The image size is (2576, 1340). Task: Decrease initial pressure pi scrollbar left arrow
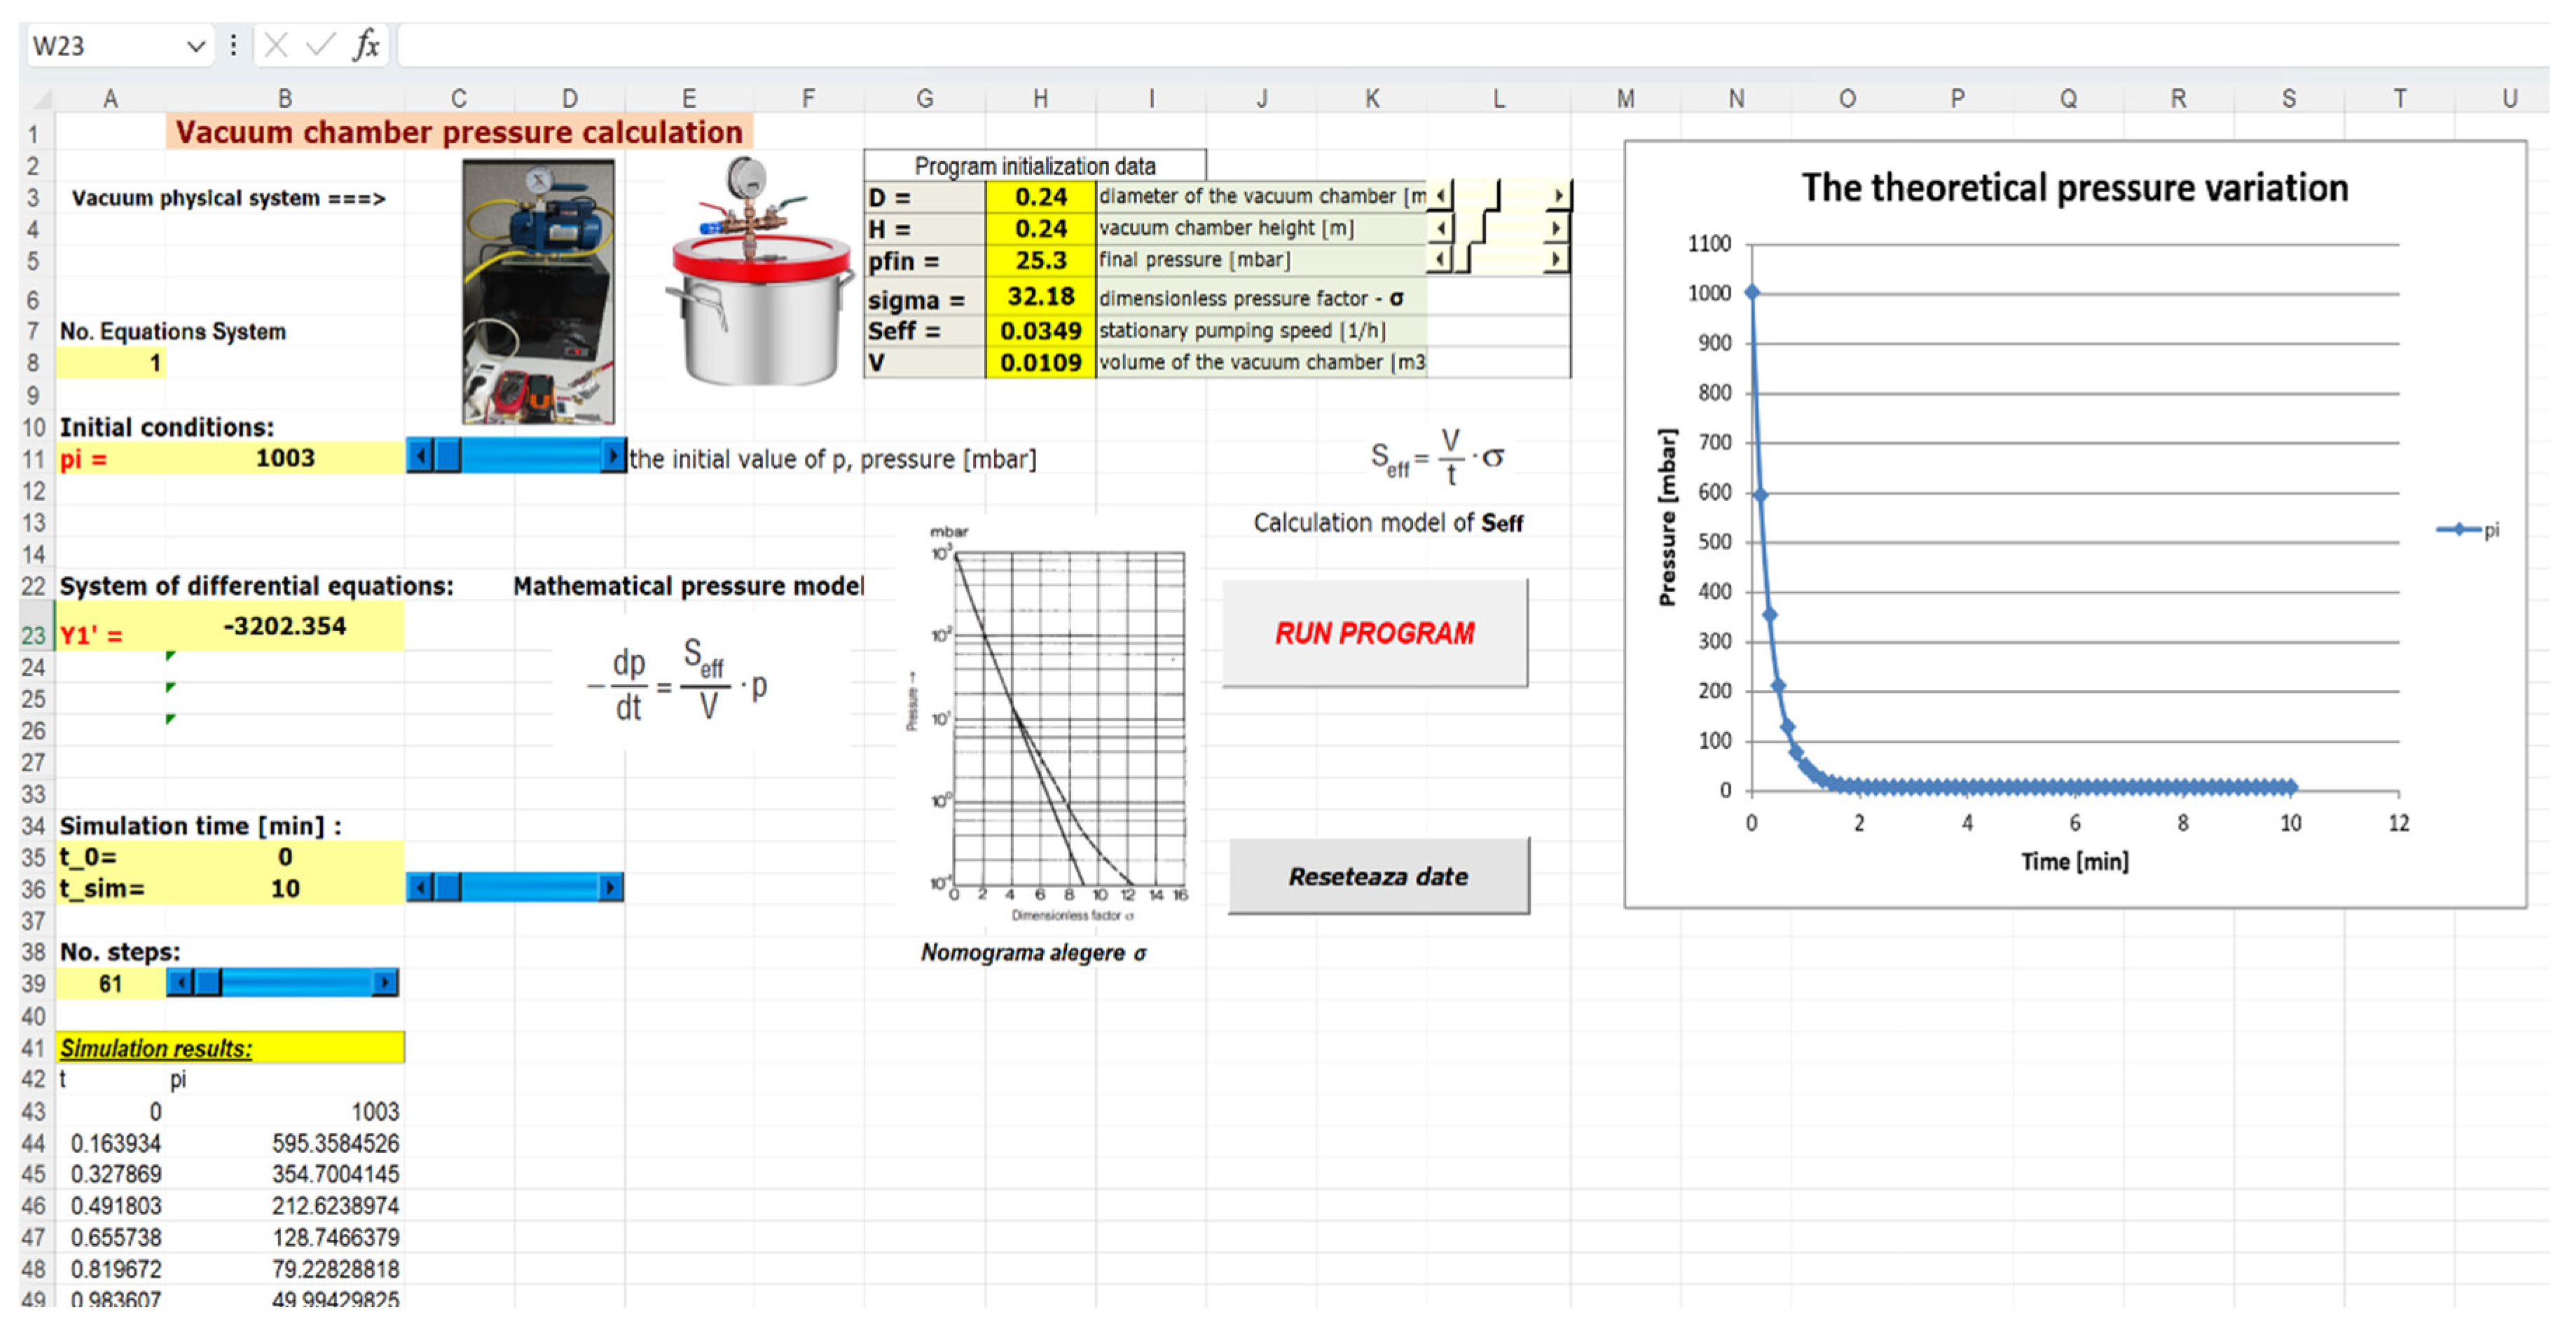[x=420, y=457]
